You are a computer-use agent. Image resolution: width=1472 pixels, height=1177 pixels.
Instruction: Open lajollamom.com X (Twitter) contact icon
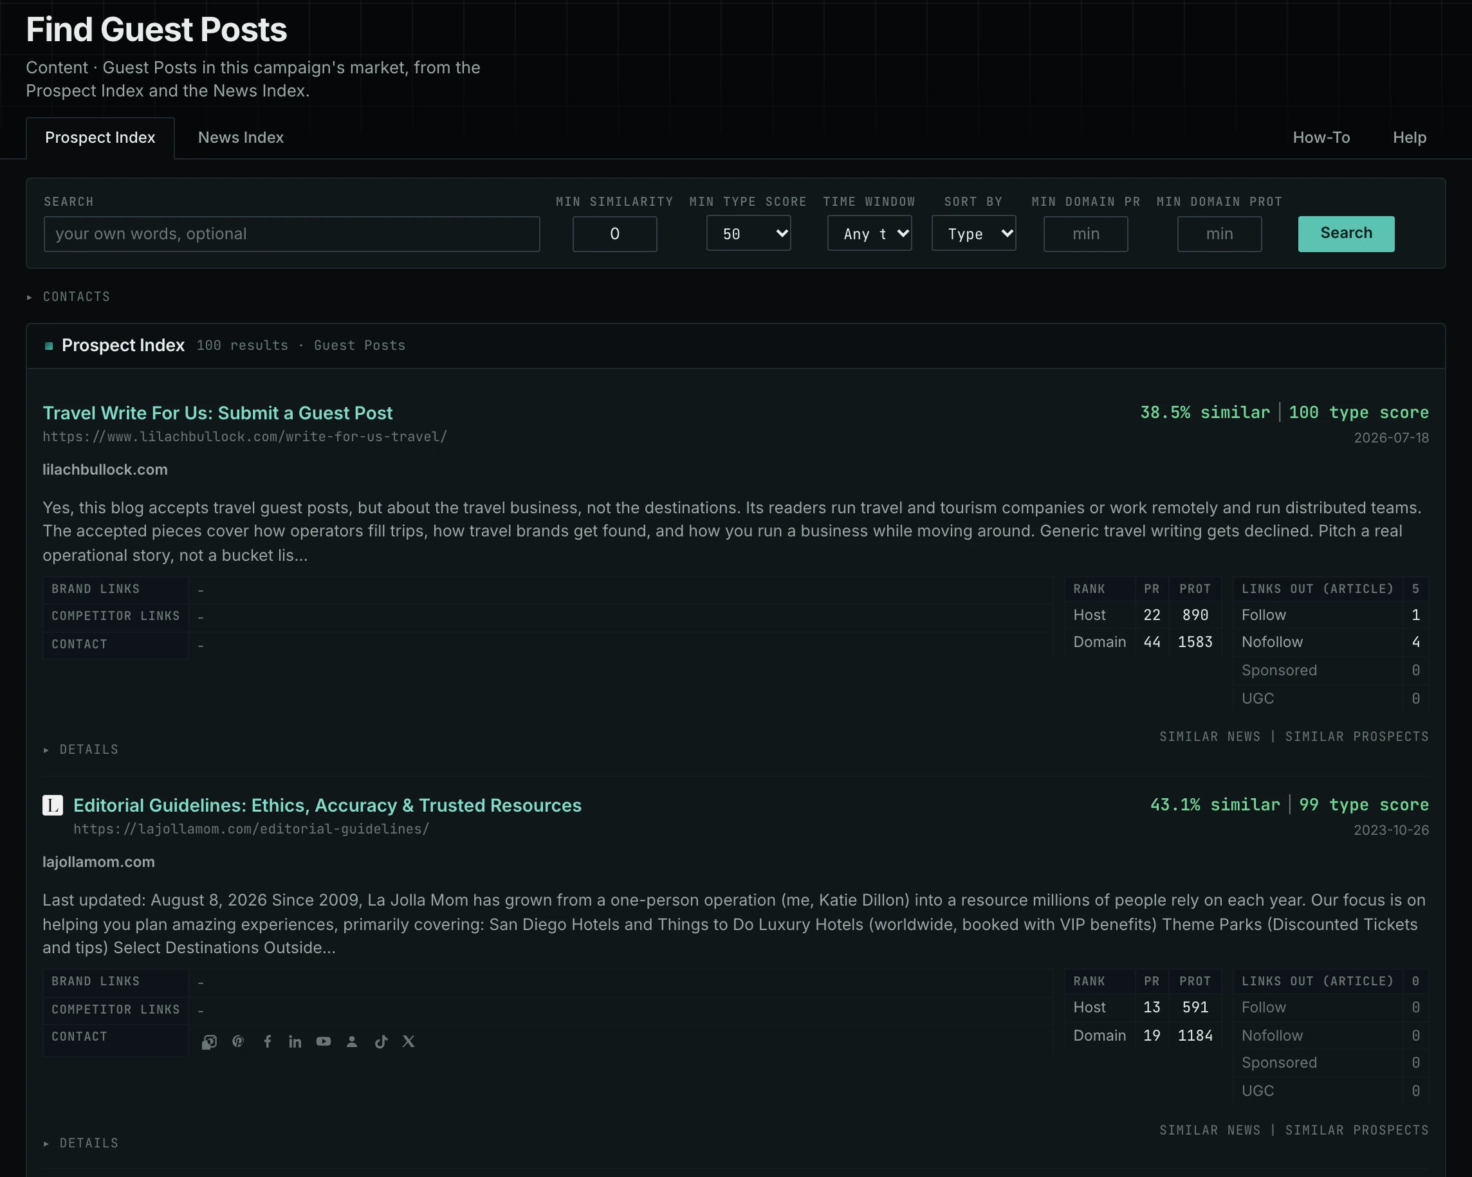[409, 1041]
